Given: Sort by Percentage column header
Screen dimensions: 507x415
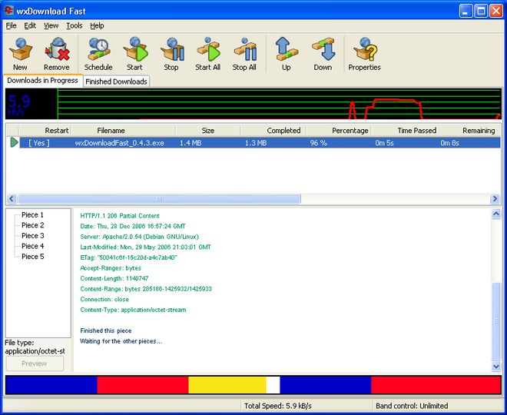Looking at the screenshot, I should [338, 131].
